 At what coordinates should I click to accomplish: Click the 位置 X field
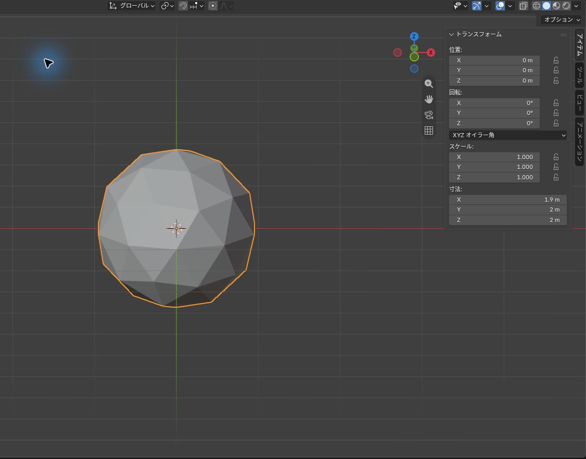(494, 60)
